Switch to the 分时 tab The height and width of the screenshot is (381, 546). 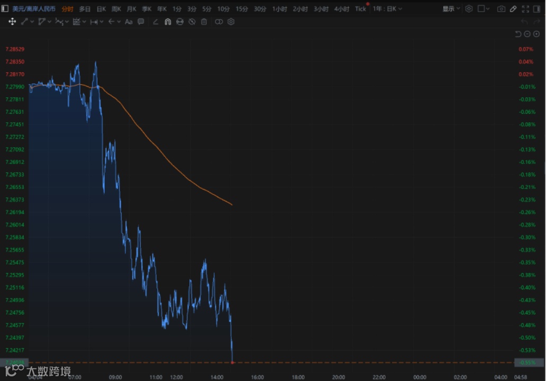click(68, 8)
